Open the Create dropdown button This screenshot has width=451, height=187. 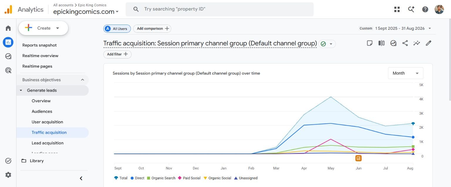43,28
